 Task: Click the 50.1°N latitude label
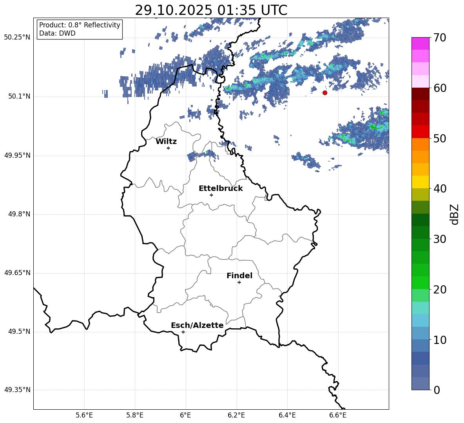pos(19,97)
